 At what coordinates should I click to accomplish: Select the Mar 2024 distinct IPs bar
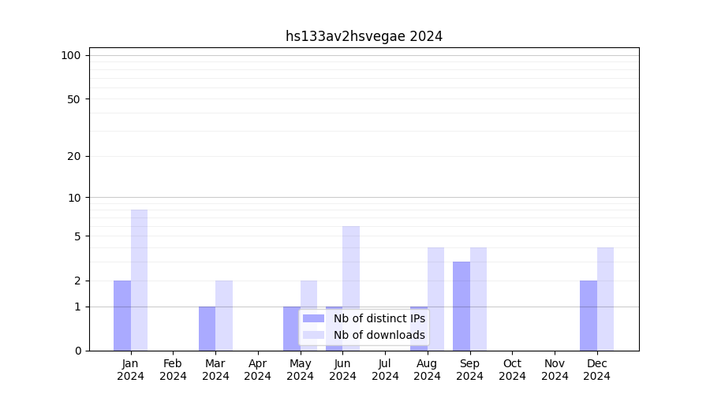click(x=207, y=329)
